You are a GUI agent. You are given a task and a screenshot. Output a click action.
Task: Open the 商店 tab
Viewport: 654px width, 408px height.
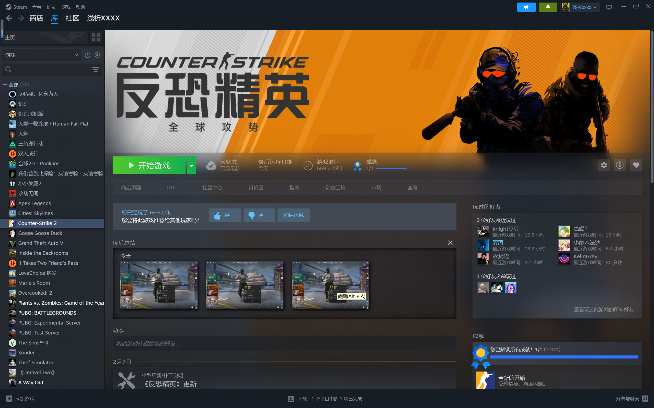click(36, 18)
